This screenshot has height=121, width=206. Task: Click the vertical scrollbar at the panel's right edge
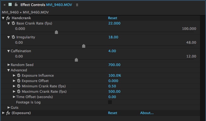pos(203,68)
